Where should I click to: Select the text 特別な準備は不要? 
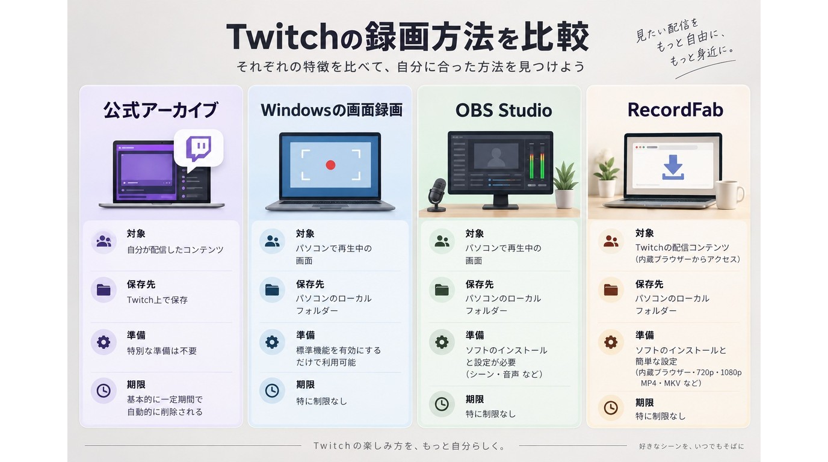click(161, 351)
